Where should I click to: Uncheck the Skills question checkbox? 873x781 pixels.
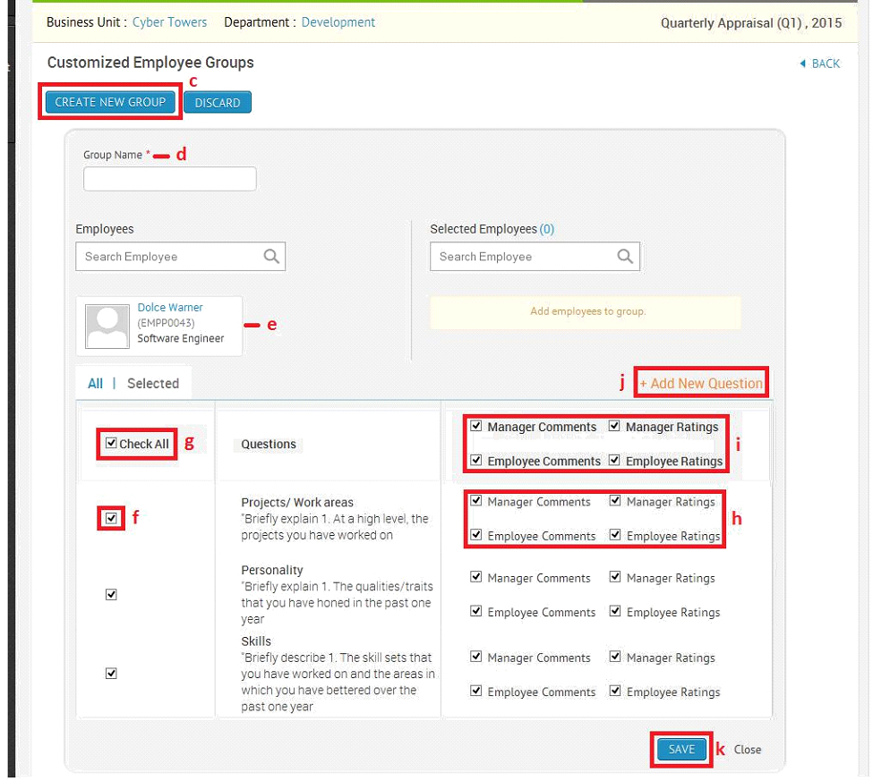pyautogui.click(x=111, y=674)
